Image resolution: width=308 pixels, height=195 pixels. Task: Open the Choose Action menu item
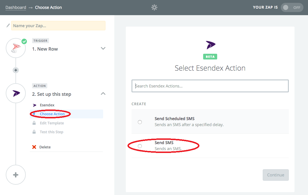[x=52, y=114]
